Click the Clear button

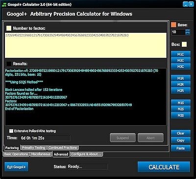coord(181,133)
